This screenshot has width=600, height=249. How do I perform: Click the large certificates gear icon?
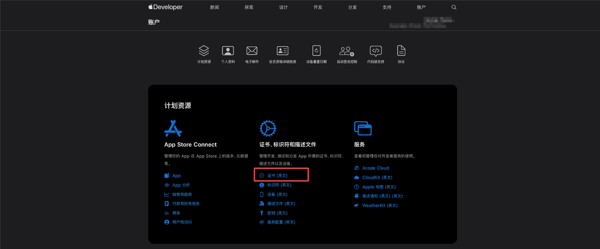(268, 128)
